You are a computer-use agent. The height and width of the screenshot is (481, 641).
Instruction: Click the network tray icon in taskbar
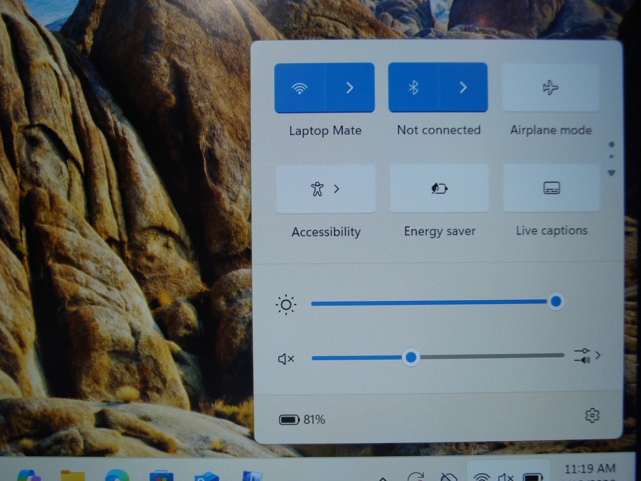tap(481, 477)
